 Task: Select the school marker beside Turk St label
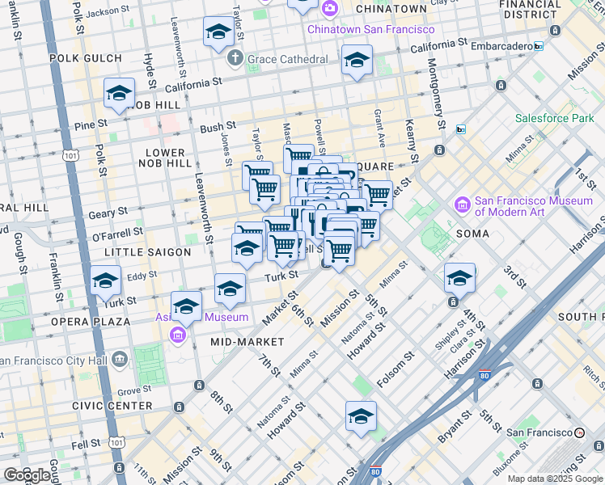pyautogui.click(x=230, y=289)
